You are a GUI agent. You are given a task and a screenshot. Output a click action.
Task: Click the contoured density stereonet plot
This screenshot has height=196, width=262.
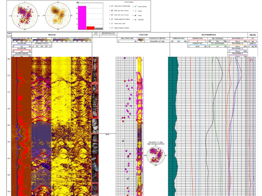[x=58, y=16]
